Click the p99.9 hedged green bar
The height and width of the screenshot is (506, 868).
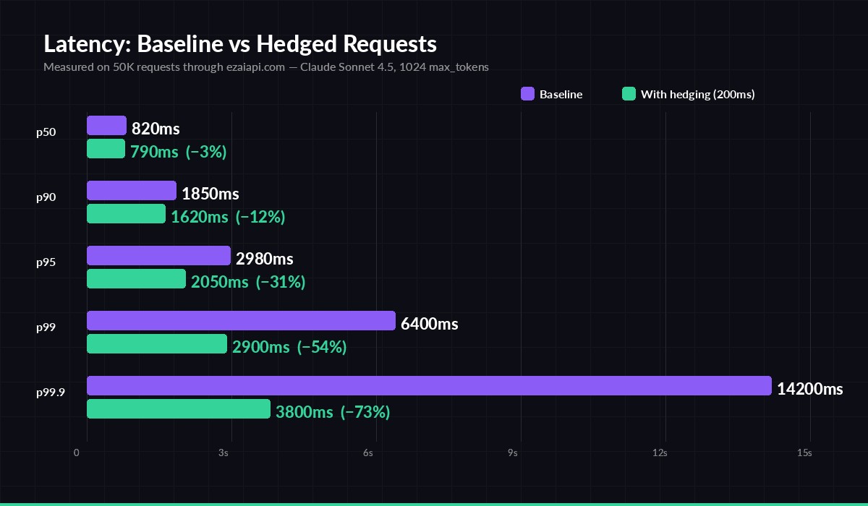[x=177, y=408]
